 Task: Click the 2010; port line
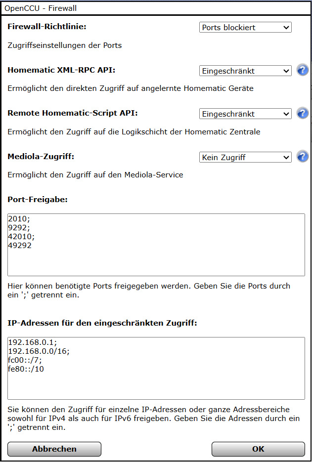pos(19,219)
